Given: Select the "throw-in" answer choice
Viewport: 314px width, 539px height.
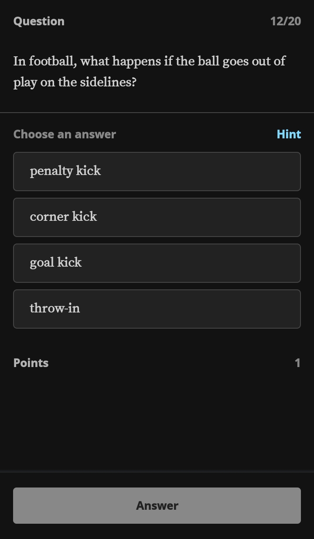Looking at the screenshot, I should [x=157, y=309].
